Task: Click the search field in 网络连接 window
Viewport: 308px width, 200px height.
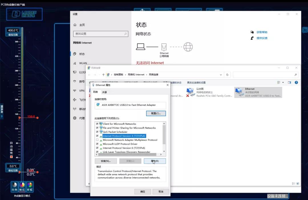Action: point(266,75)
